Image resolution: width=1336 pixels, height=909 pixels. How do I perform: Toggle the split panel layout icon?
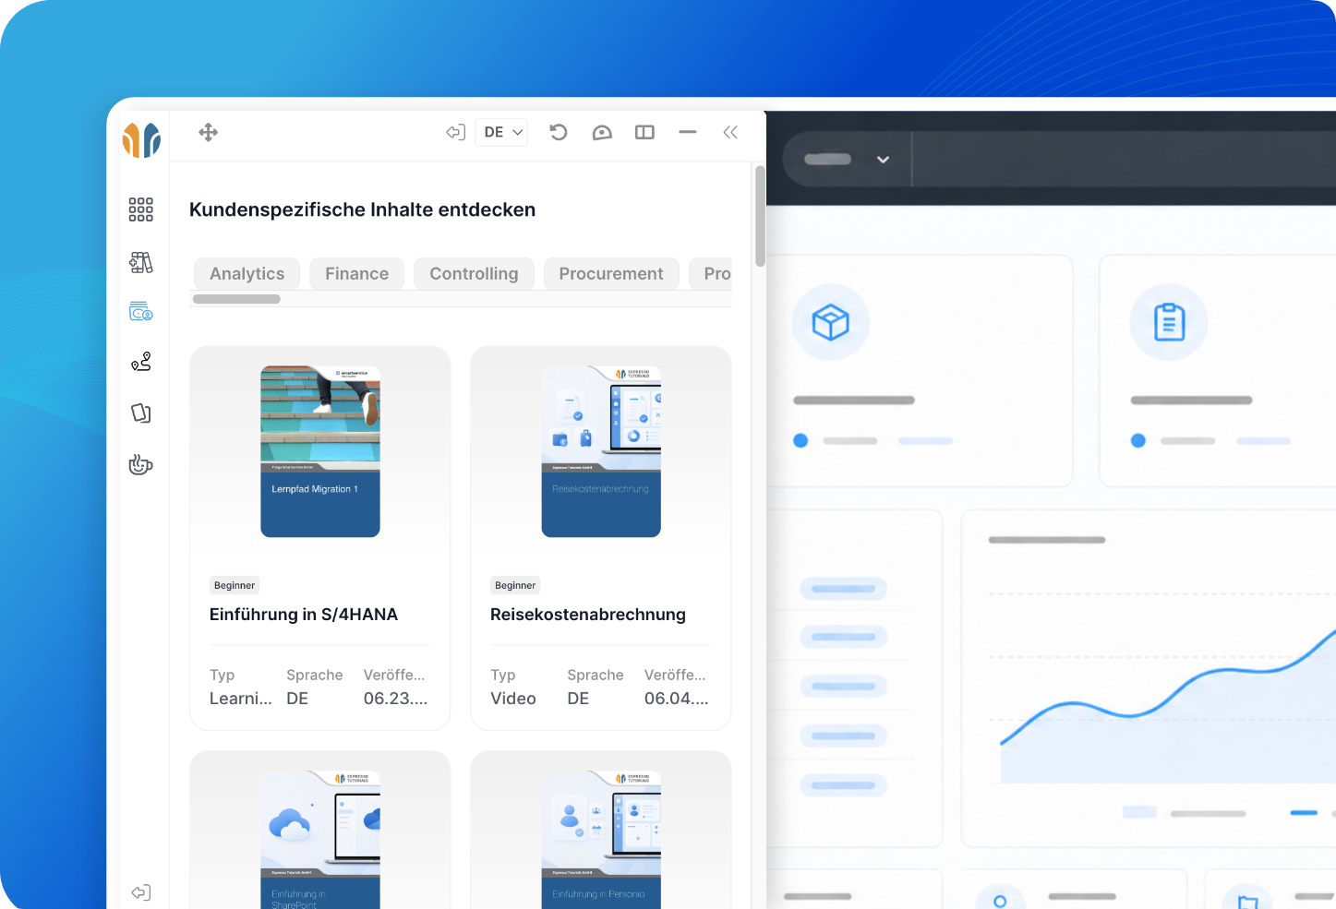click(644, 132)
